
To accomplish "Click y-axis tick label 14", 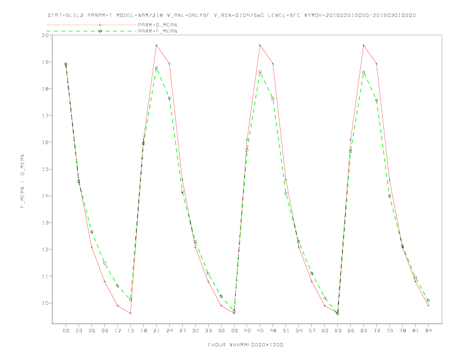I will point(45,196).
